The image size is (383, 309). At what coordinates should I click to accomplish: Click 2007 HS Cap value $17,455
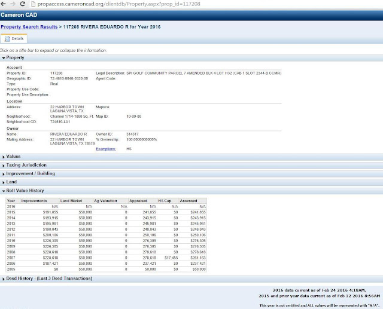click(171, 258)
